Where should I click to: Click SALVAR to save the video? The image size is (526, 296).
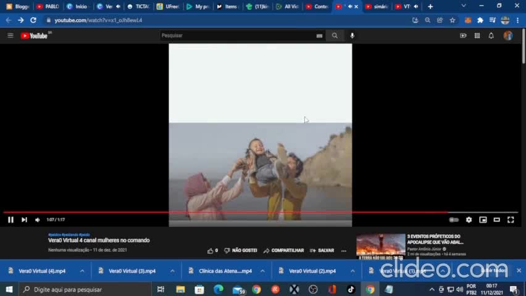322,251
